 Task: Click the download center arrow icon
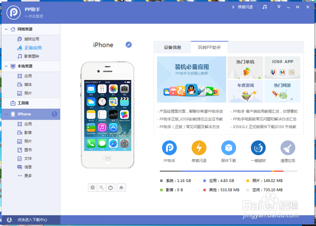click(9, 220)
